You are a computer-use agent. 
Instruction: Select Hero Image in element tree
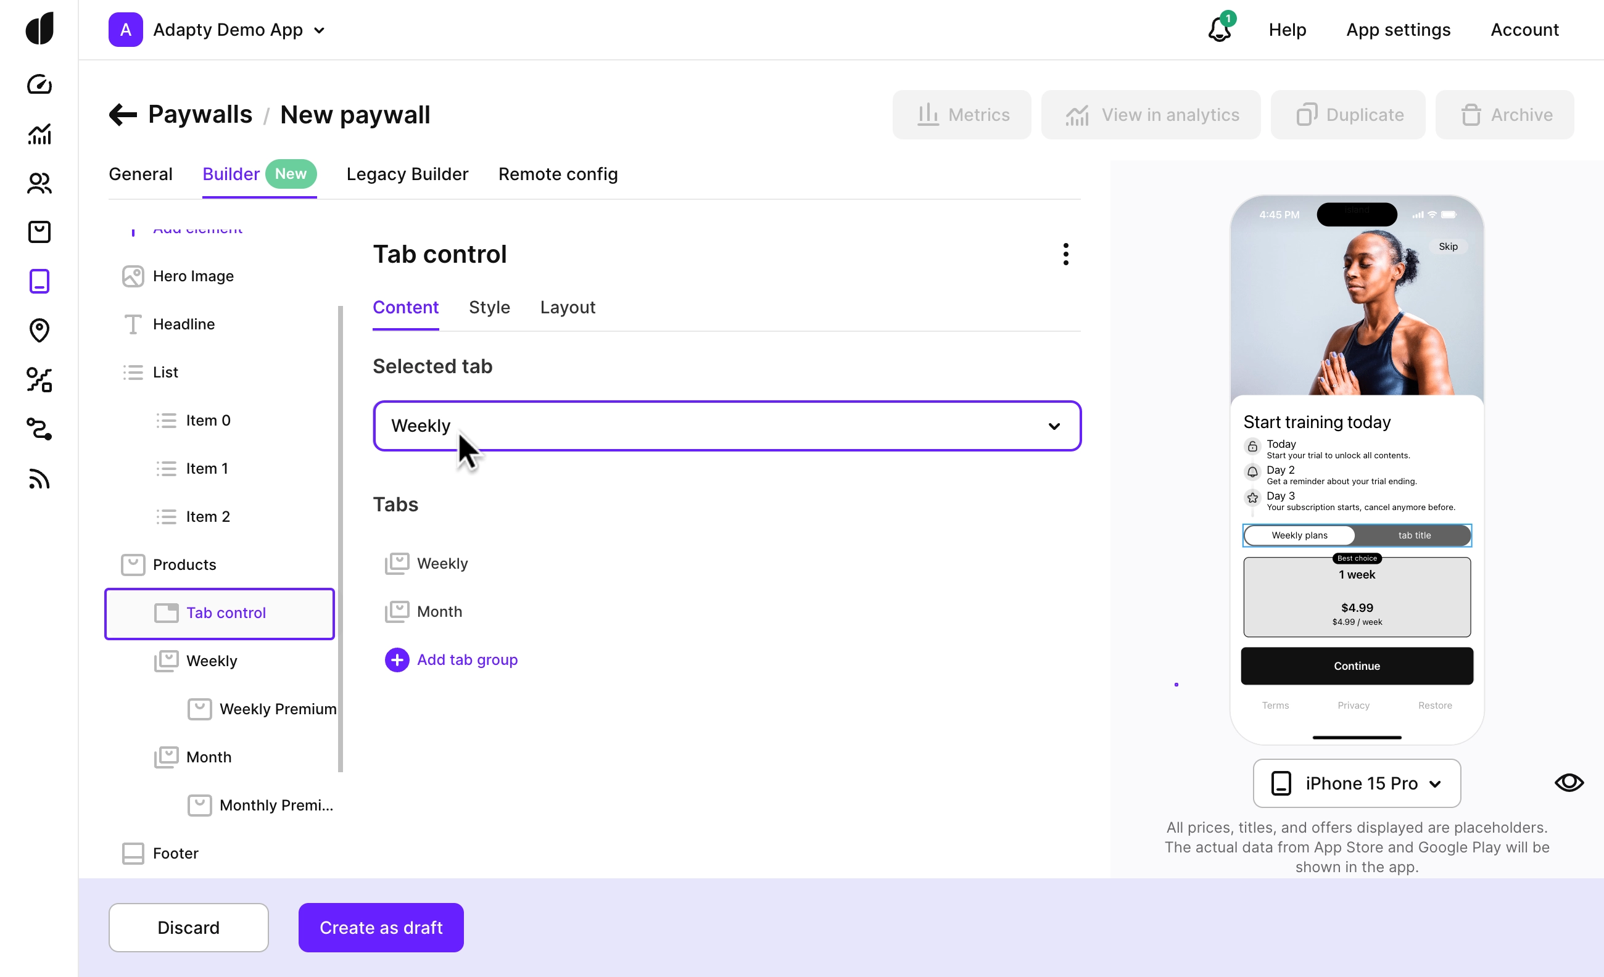pos(192,276)
